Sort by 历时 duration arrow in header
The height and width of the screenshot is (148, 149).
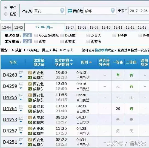[x=90, y=62]
